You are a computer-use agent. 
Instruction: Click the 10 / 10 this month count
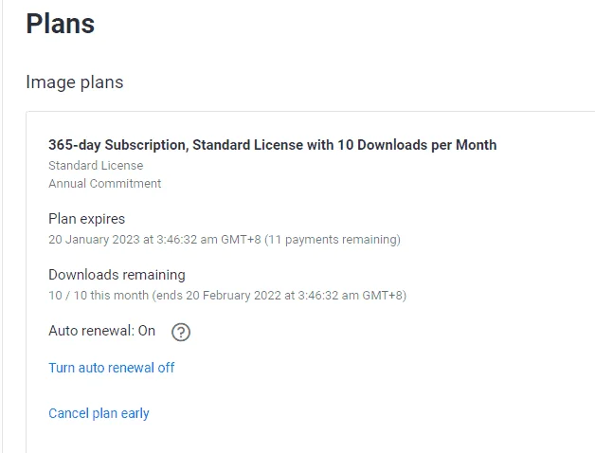99,296
